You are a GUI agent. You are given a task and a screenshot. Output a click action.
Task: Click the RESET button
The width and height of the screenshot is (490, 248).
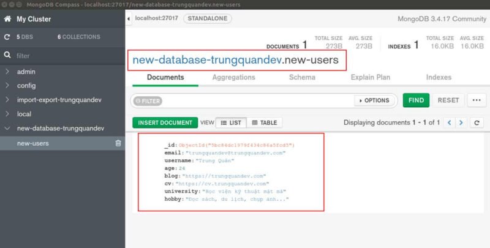pos(448,100)
